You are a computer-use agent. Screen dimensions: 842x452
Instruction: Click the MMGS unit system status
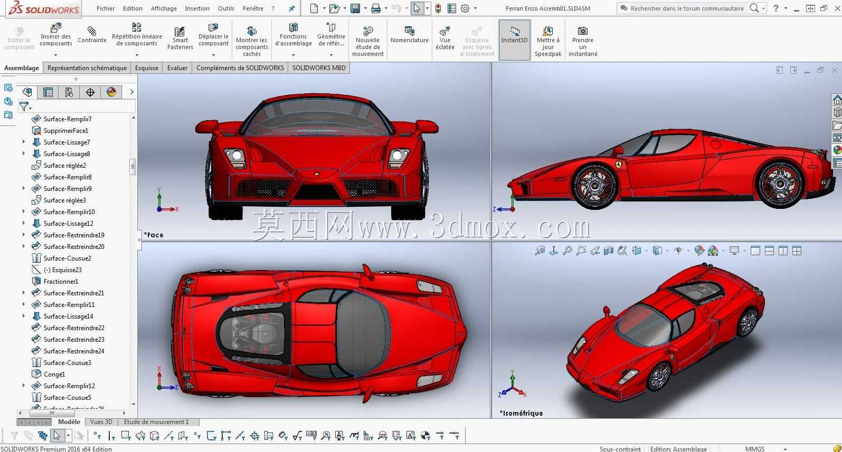point(755,449)
